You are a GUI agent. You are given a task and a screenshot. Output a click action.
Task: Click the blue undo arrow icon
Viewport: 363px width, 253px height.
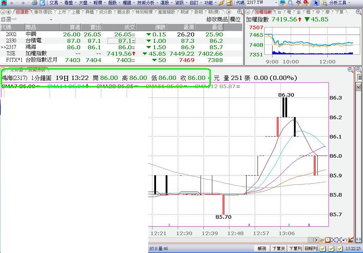345,240
